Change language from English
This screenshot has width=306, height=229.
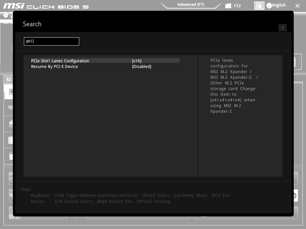point(279,5)
